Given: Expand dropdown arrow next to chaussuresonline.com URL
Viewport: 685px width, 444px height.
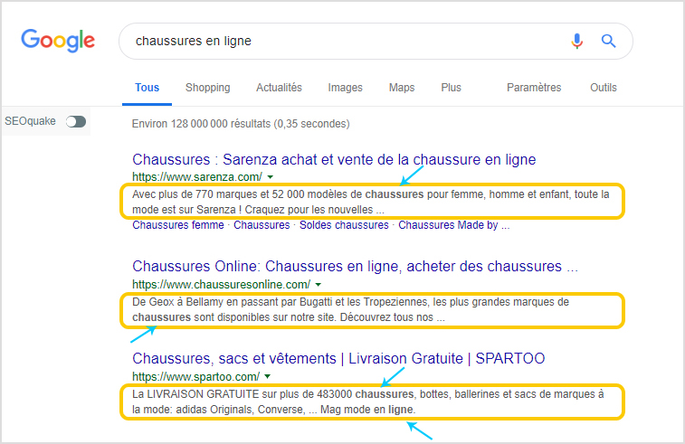Looking at the screenshot, I should point(319,285).
